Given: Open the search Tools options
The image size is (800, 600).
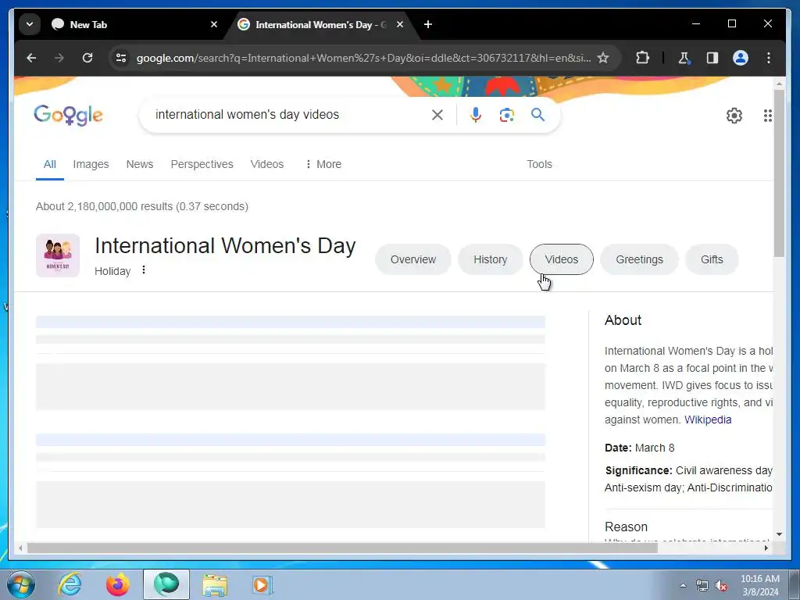Looking at the screenshot, I should pyautogui.click(x=539, y=164).
